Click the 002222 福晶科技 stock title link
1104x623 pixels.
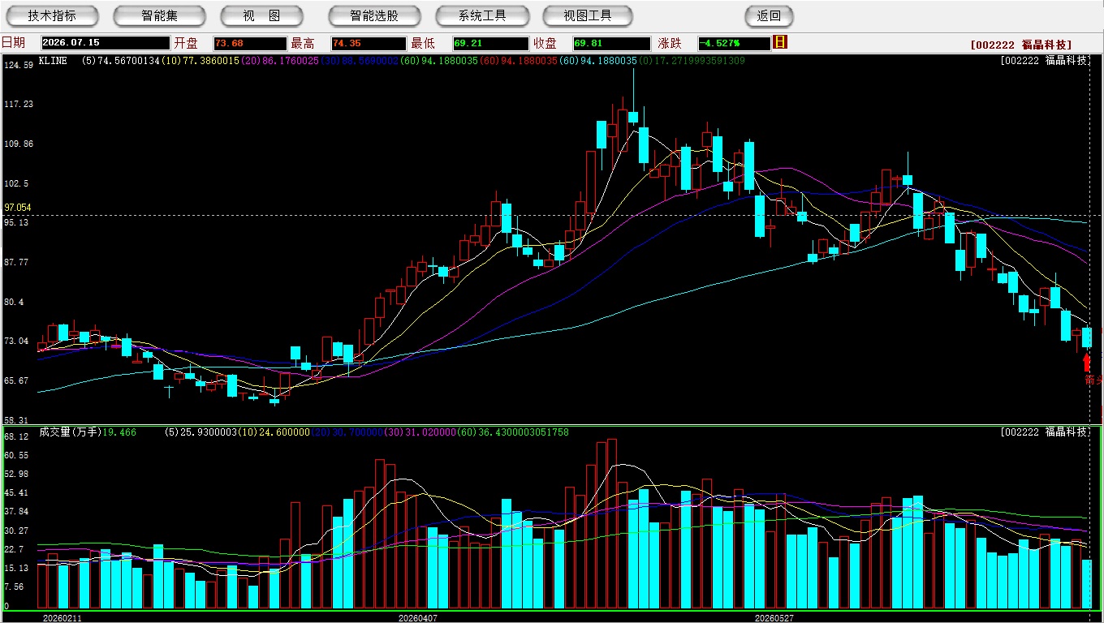(x=1021, y=45)
